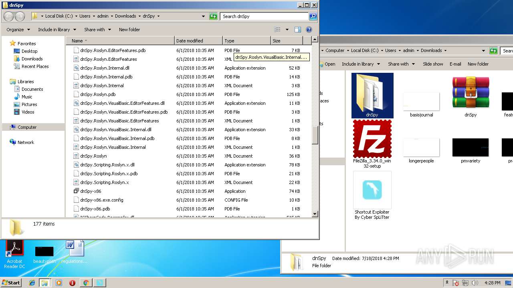The height and width of the screenshot is (288, 513).
Task: Change the view using the views icon
Action: tap(277, 30)
